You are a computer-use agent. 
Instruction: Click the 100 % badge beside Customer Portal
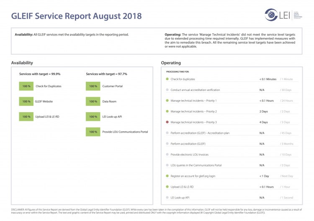[93, 86]
